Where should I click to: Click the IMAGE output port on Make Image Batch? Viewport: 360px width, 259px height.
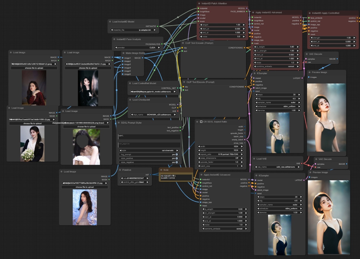point(142,58)
